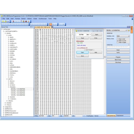Screen dimensions: 134x134
Task: Click the orange highlighted toolbar icon
Action: (x=51, y=24)
